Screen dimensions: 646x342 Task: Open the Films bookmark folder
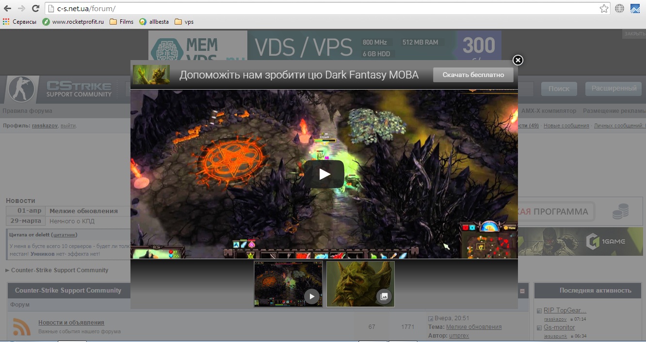[122, 22]
